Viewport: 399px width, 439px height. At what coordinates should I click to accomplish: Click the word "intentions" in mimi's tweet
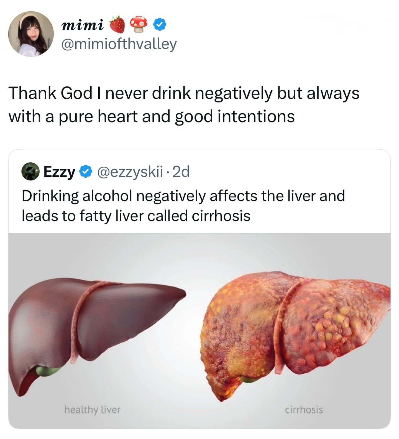coord(256,116)
